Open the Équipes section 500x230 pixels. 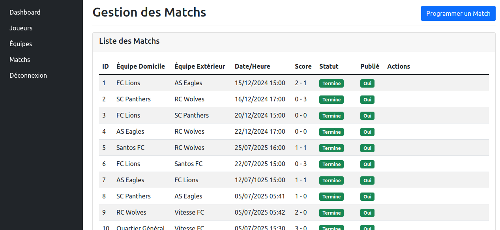[x=21, y=44]
